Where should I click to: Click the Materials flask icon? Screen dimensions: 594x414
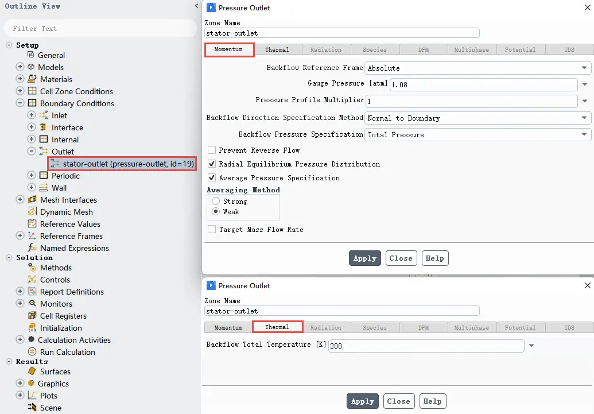[x=33, y=79]
